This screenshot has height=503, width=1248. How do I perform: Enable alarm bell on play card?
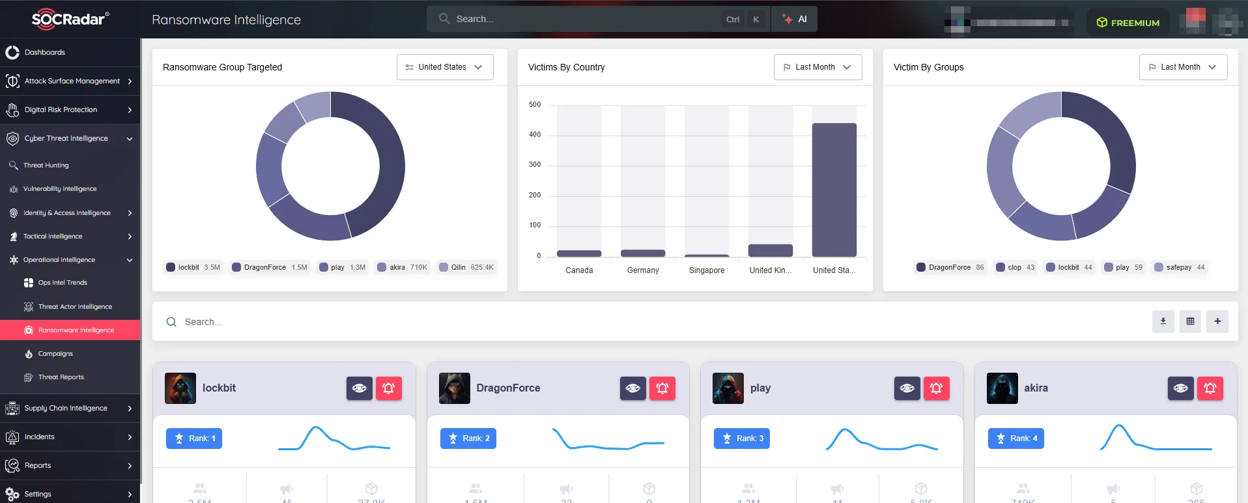click(x=937, y=388)
